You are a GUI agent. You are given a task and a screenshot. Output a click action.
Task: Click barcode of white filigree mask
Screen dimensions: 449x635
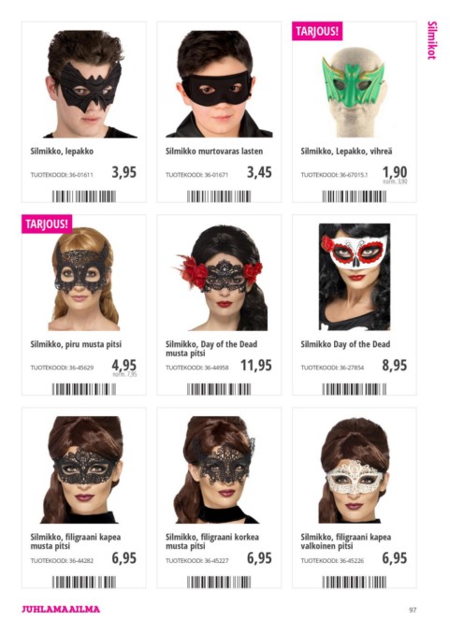pyautogui.click(x=355, y=582)
